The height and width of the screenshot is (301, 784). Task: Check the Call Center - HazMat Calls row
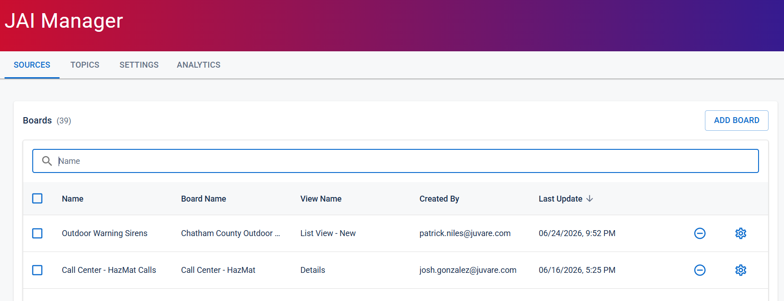pos(37,270)
